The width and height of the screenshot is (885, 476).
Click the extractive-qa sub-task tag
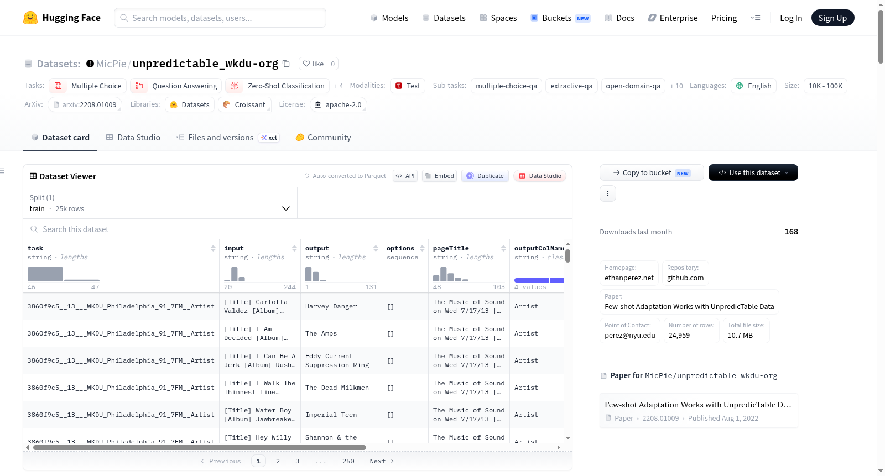(x=571, y=86)
